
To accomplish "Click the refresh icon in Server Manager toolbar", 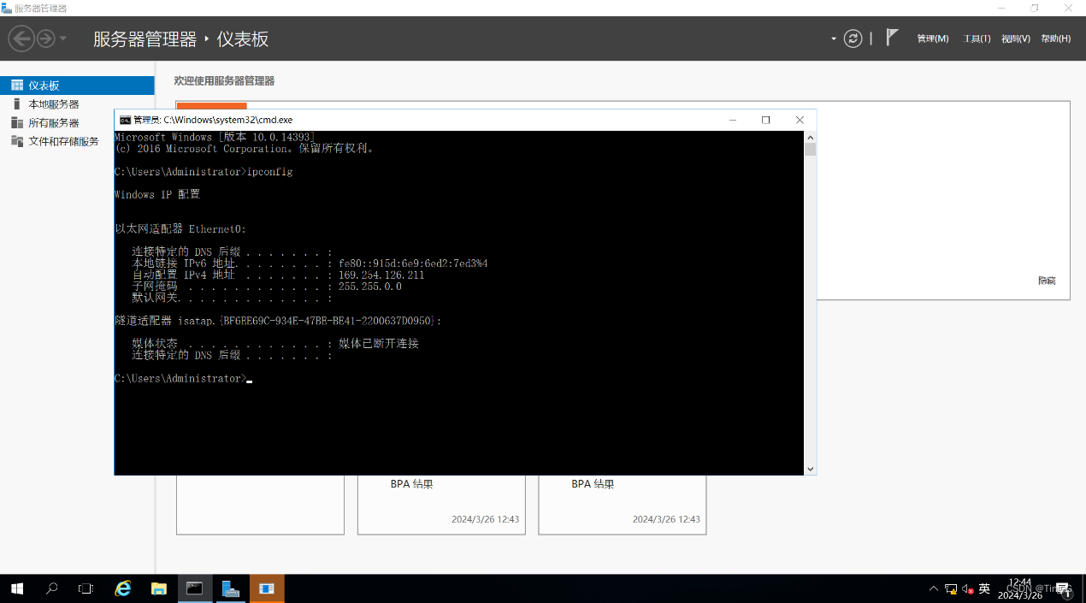I will pos(852,38).
